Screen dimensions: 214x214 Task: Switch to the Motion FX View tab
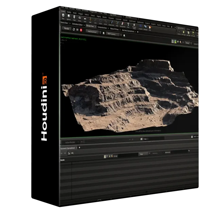(x=115, y=29)
